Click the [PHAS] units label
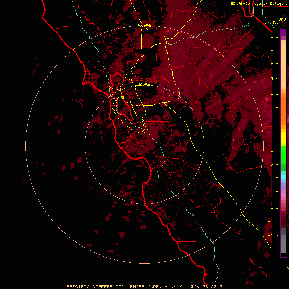The height and width of the screenshot is (289, 289). [x=271, y=22]
